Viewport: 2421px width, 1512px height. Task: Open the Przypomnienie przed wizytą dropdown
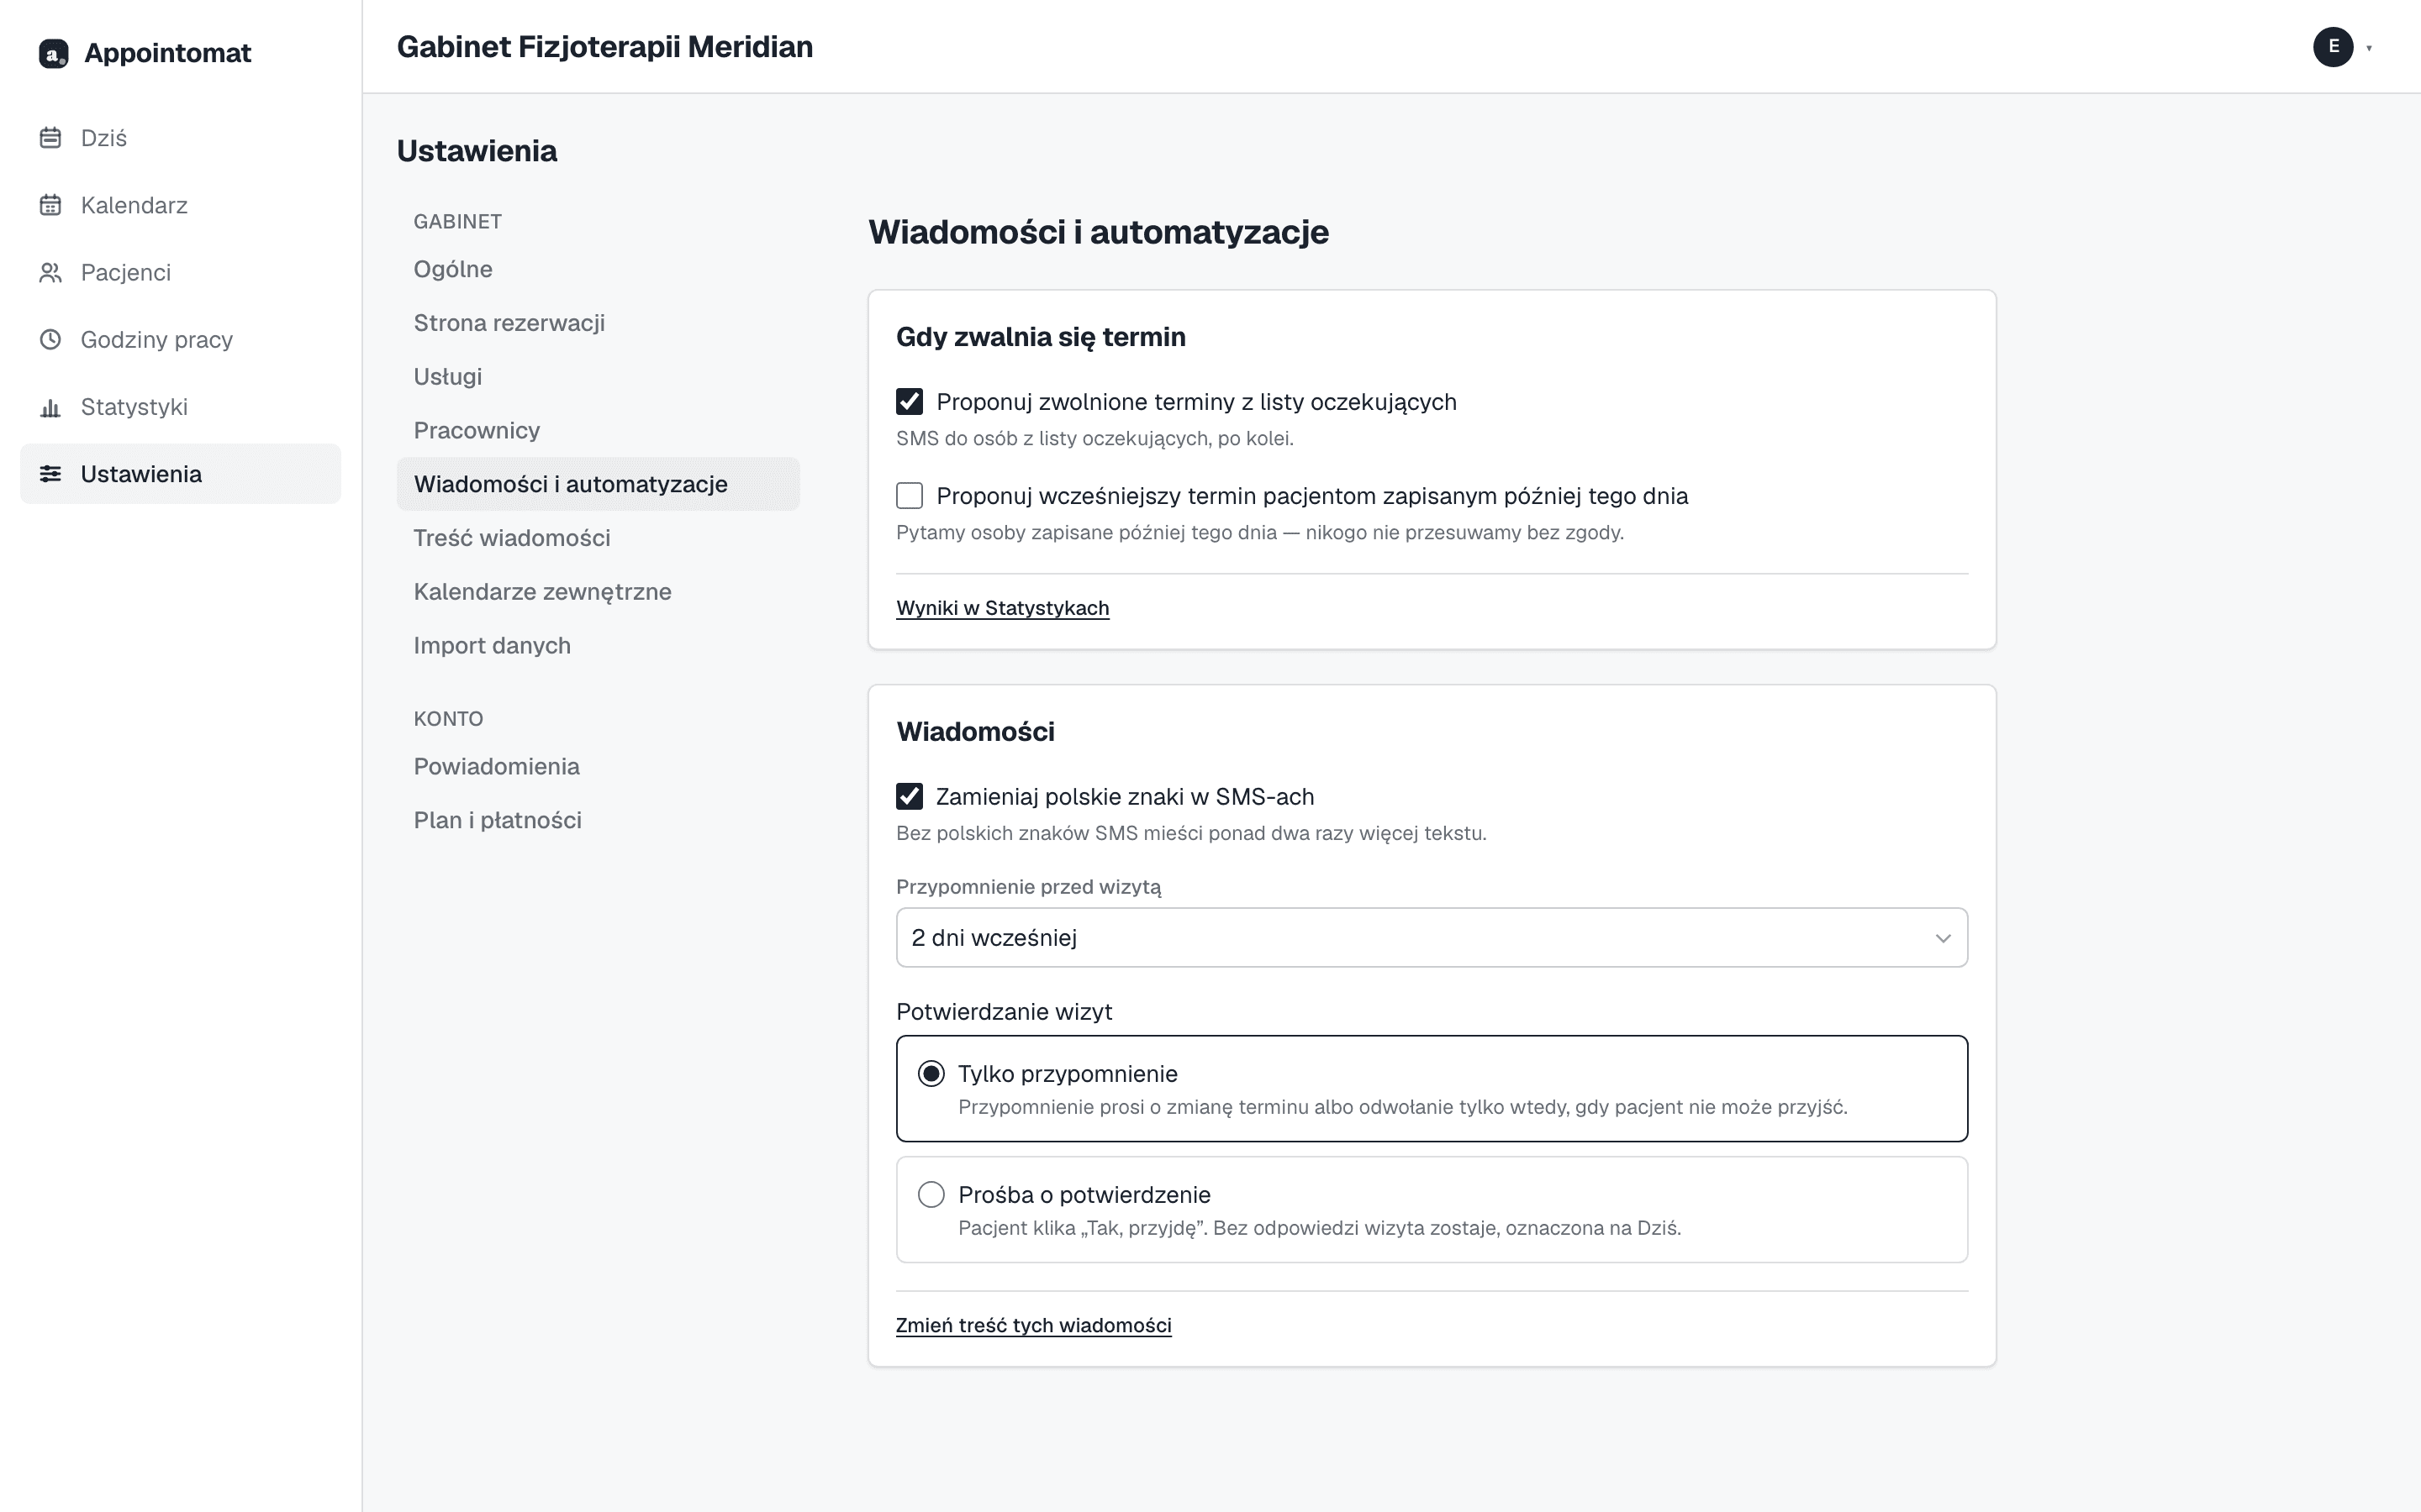[x=1432, y=938]
